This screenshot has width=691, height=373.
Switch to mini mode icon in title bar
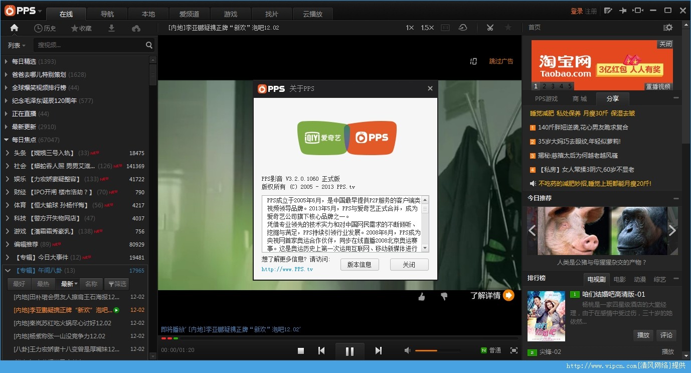[638, 11]
